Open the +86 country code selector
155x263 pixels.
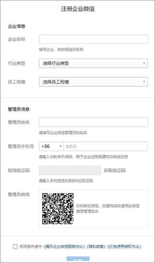tap(51, 146)
